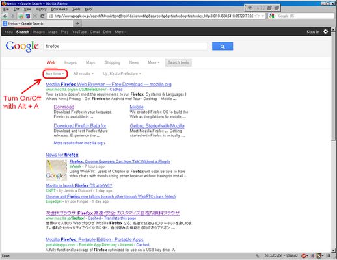Click the browser Back arrow button

point(5,16)
